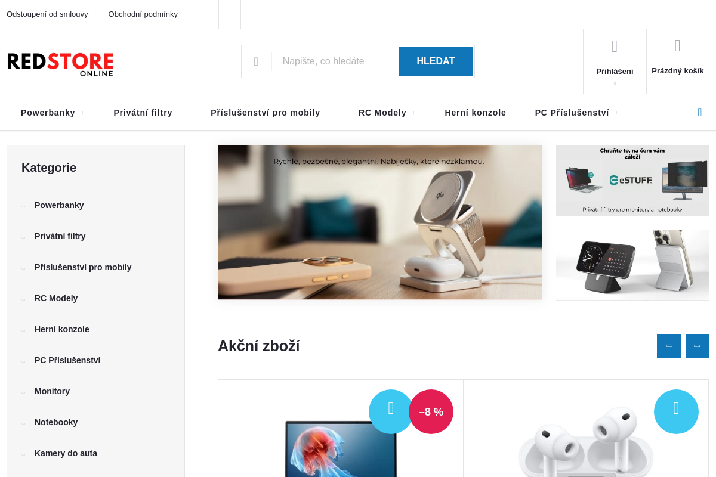Open Odstoupení od smlouvy link
716x477 pixels.
(47, 14)
